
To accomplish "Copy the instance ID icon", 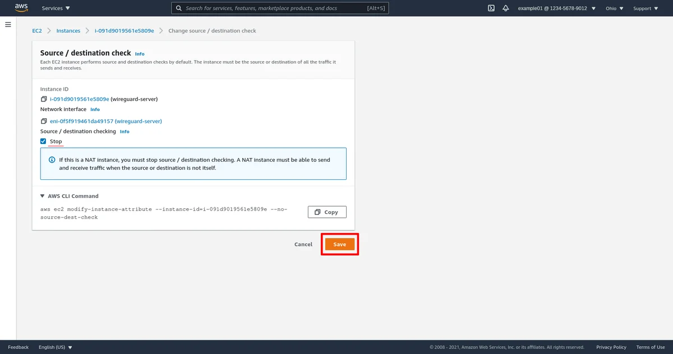I will 44,99.
